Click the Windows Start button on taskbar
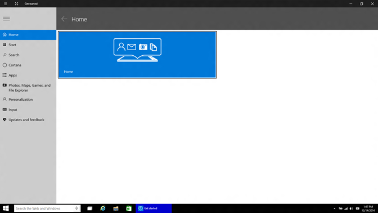 [x=6, y=208]
